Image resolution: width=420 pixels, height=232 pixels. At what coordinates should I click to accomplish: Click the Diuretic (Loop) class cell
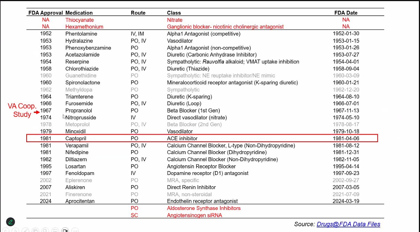(184, 103)
